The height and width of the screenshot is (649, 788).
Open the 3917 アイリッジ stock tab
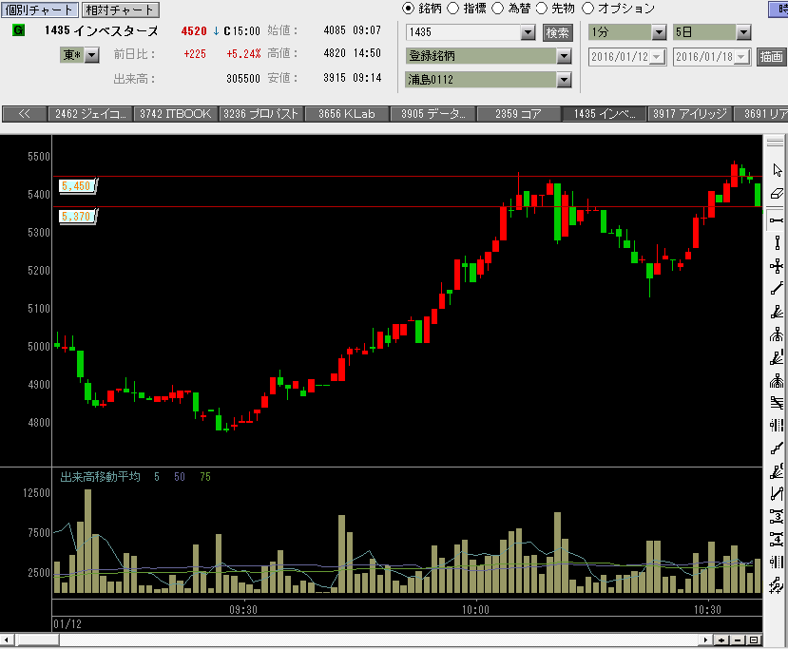point(690,114)
